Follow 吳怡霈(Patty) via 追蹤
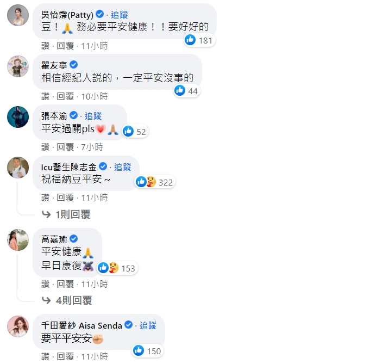 click(x=118, y=14)
